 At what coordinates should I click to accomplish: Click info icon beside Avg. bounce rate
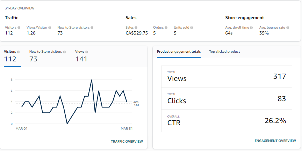(288, 27)
